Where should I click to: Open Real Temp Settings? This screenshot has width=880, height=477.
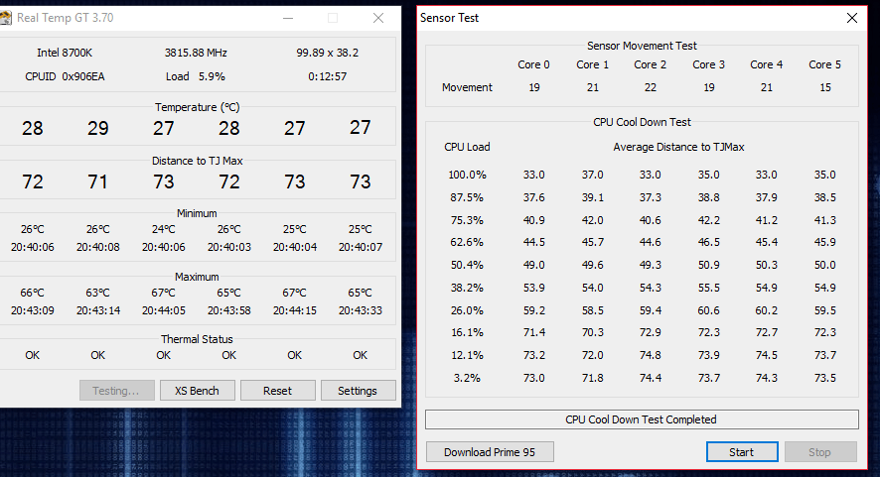point(358,391)
